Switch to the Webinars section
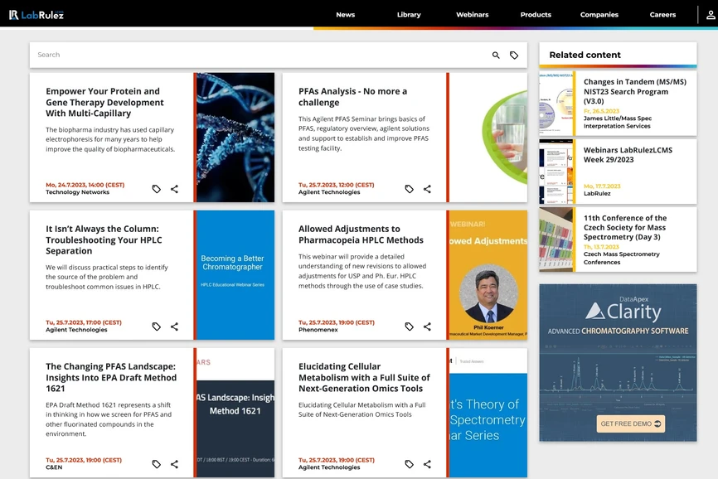 click(472, 14)
